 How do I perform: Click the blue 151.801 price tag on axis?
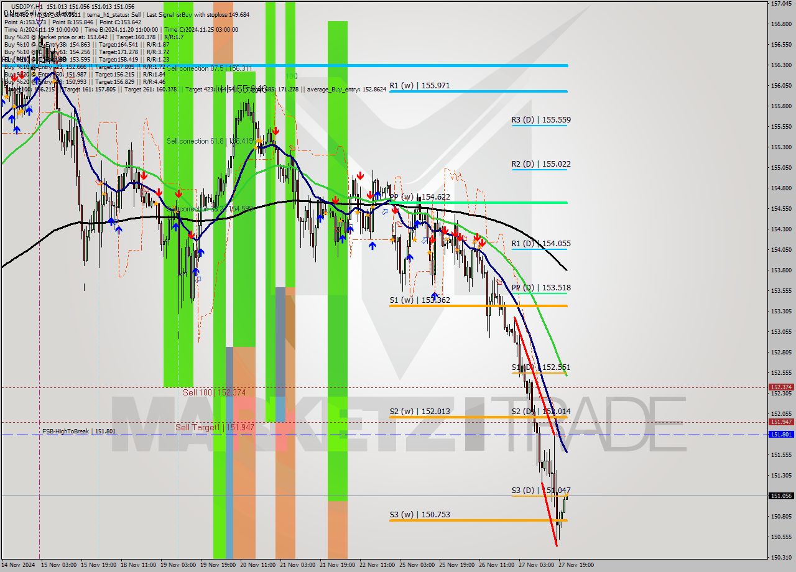781,434
